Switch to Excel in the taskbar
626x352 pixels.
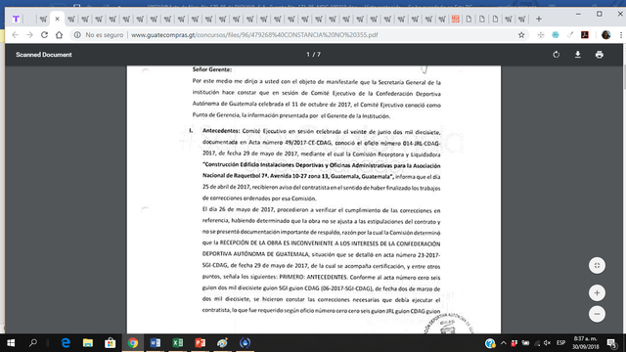pos(178,343)
